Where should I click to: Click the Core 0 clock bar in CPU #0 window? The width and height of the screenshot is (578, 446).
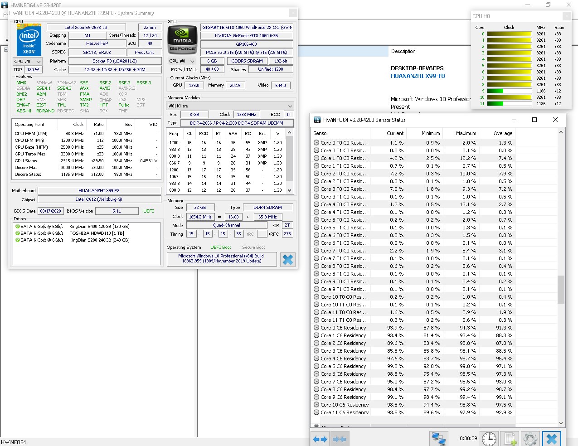point(509,34)
